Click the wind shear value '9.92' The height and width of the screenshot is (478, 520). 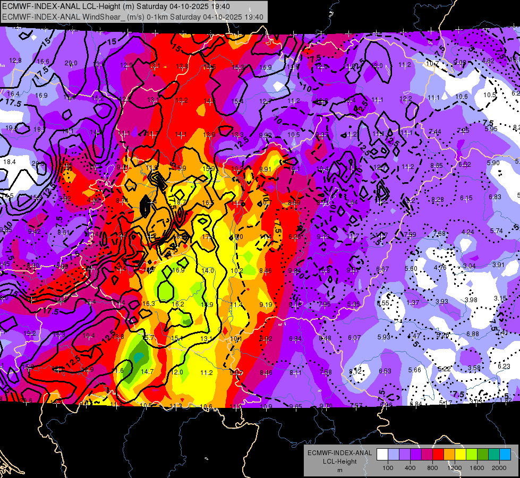coord(265,135)
